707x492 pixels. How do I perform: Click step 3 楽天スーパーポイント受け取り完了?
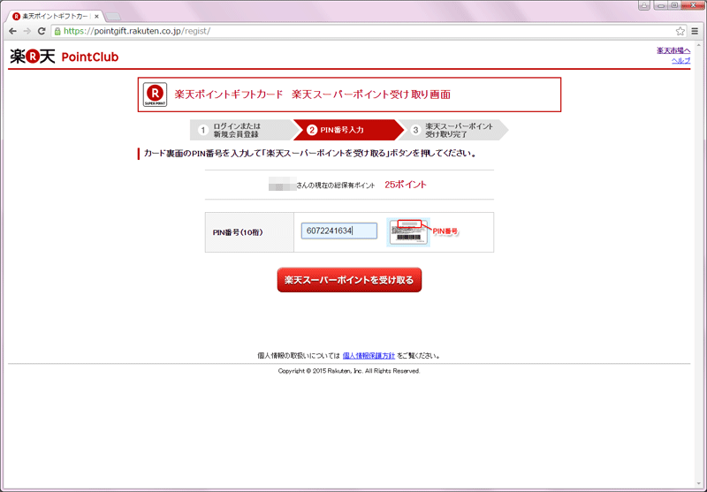pyautogui.click(x=453, y=130)
